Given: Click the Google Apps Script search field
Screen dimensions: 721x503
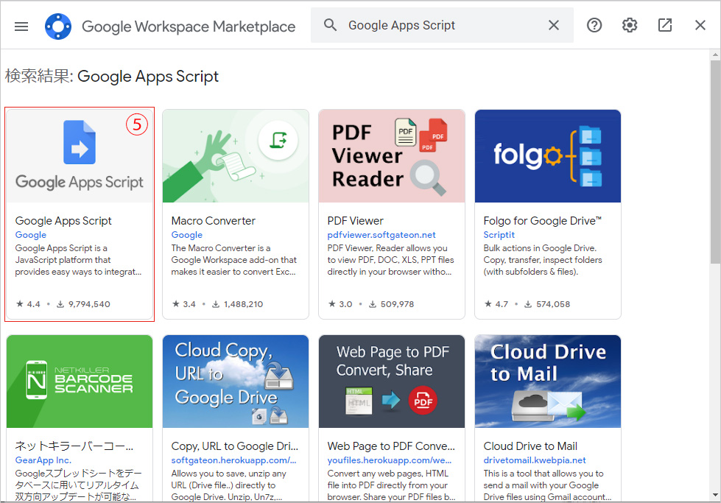Looking at the screenshot, I should [x=442, y=25].
